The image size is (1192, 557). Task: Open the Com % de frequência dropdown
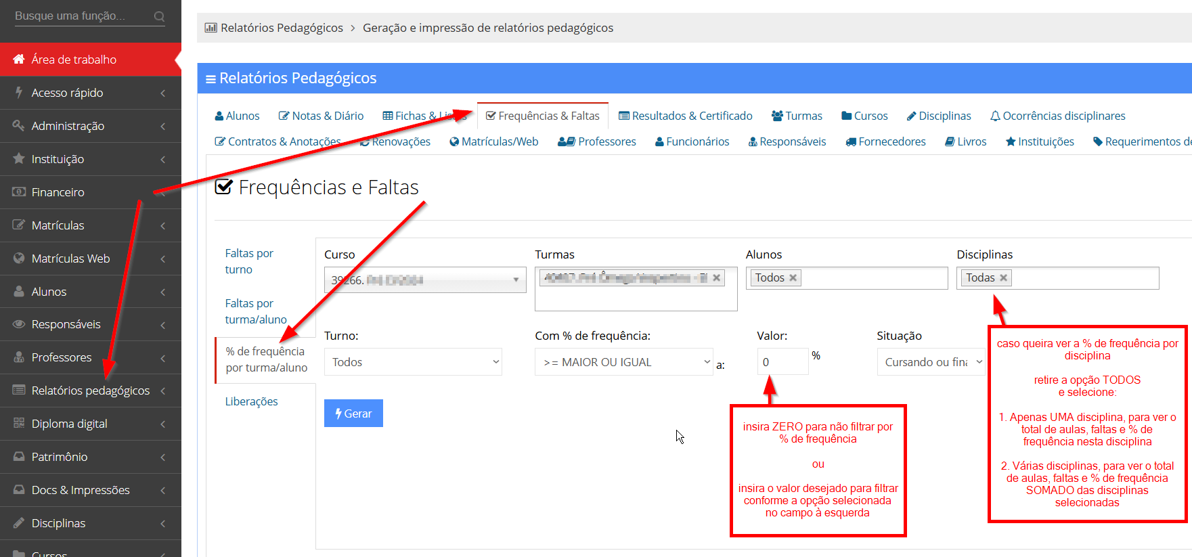(623, 362)
